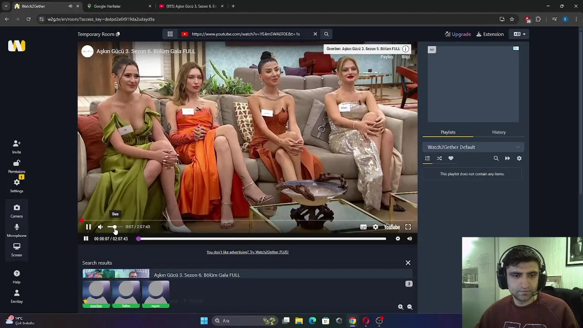Image resolution: width=583 pixels, height=328 pixels.
Task: Seek using the purple Watch2Gether timeline
Action: [x=262, y=239]
